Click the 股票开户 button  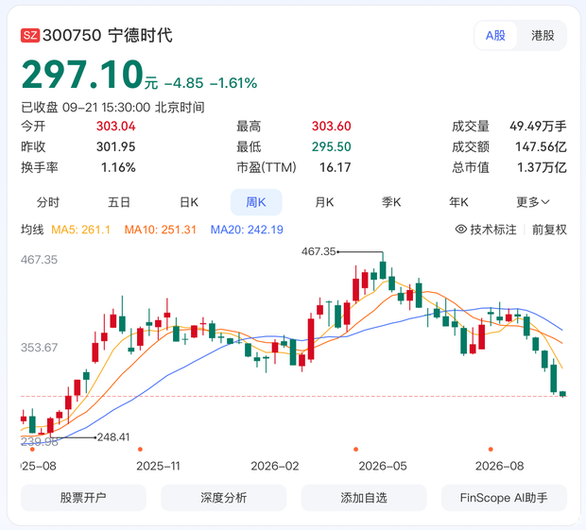tap(83, 498)
